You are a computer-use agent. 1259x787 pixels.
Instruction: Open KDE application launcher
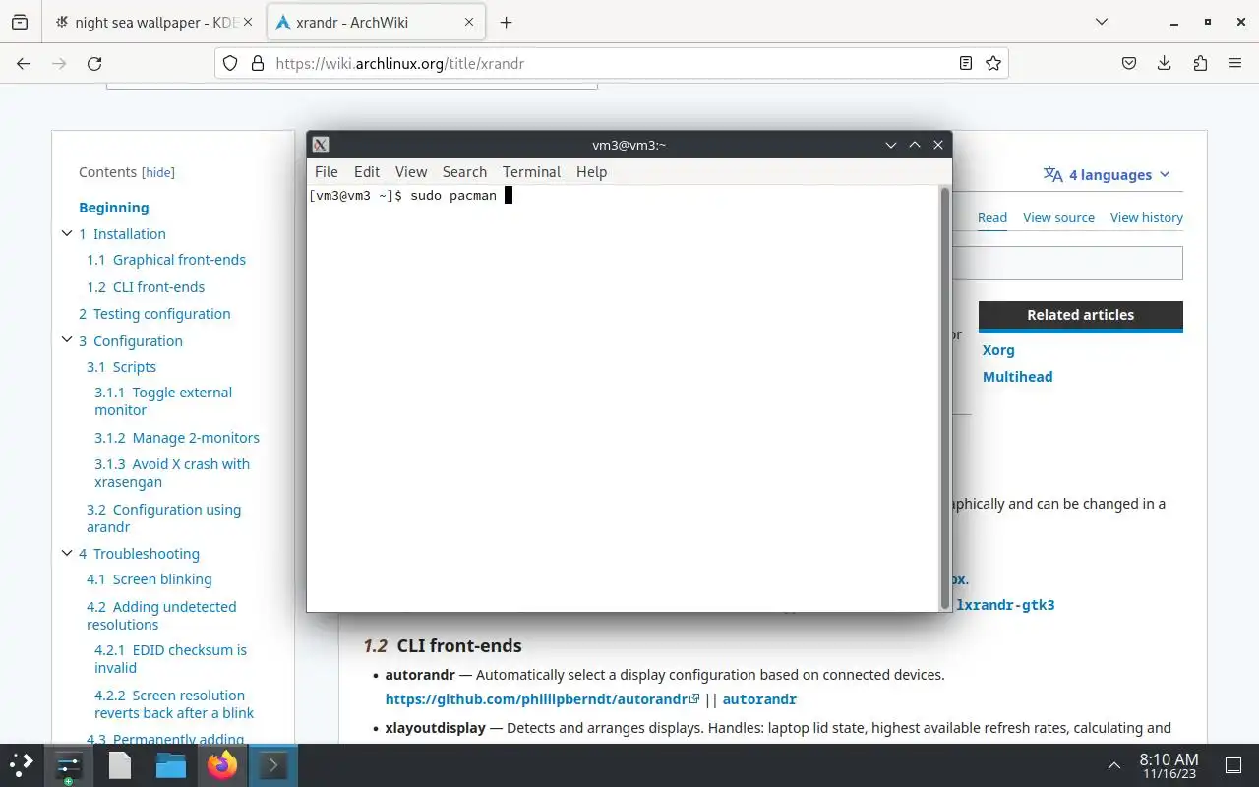tap(22, 764)
